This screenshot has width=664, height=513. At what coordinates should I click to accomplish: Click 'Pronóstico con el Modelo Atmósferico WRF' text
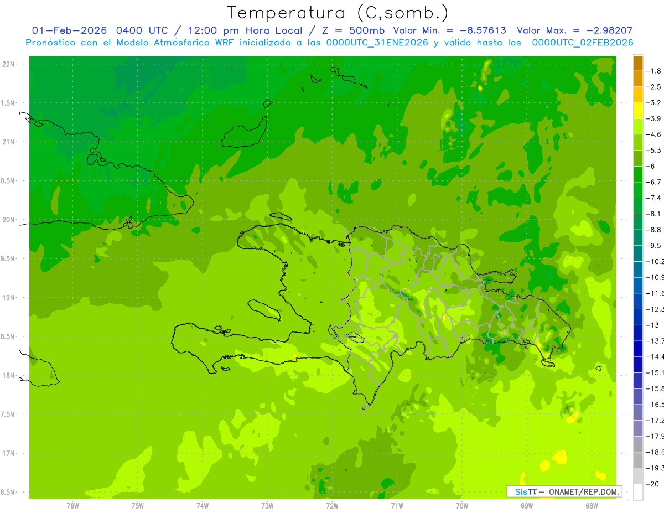pos(131,43)
